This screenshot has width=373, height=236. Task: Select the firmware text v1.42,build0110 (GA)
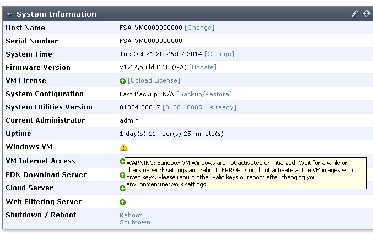(153, 67)
